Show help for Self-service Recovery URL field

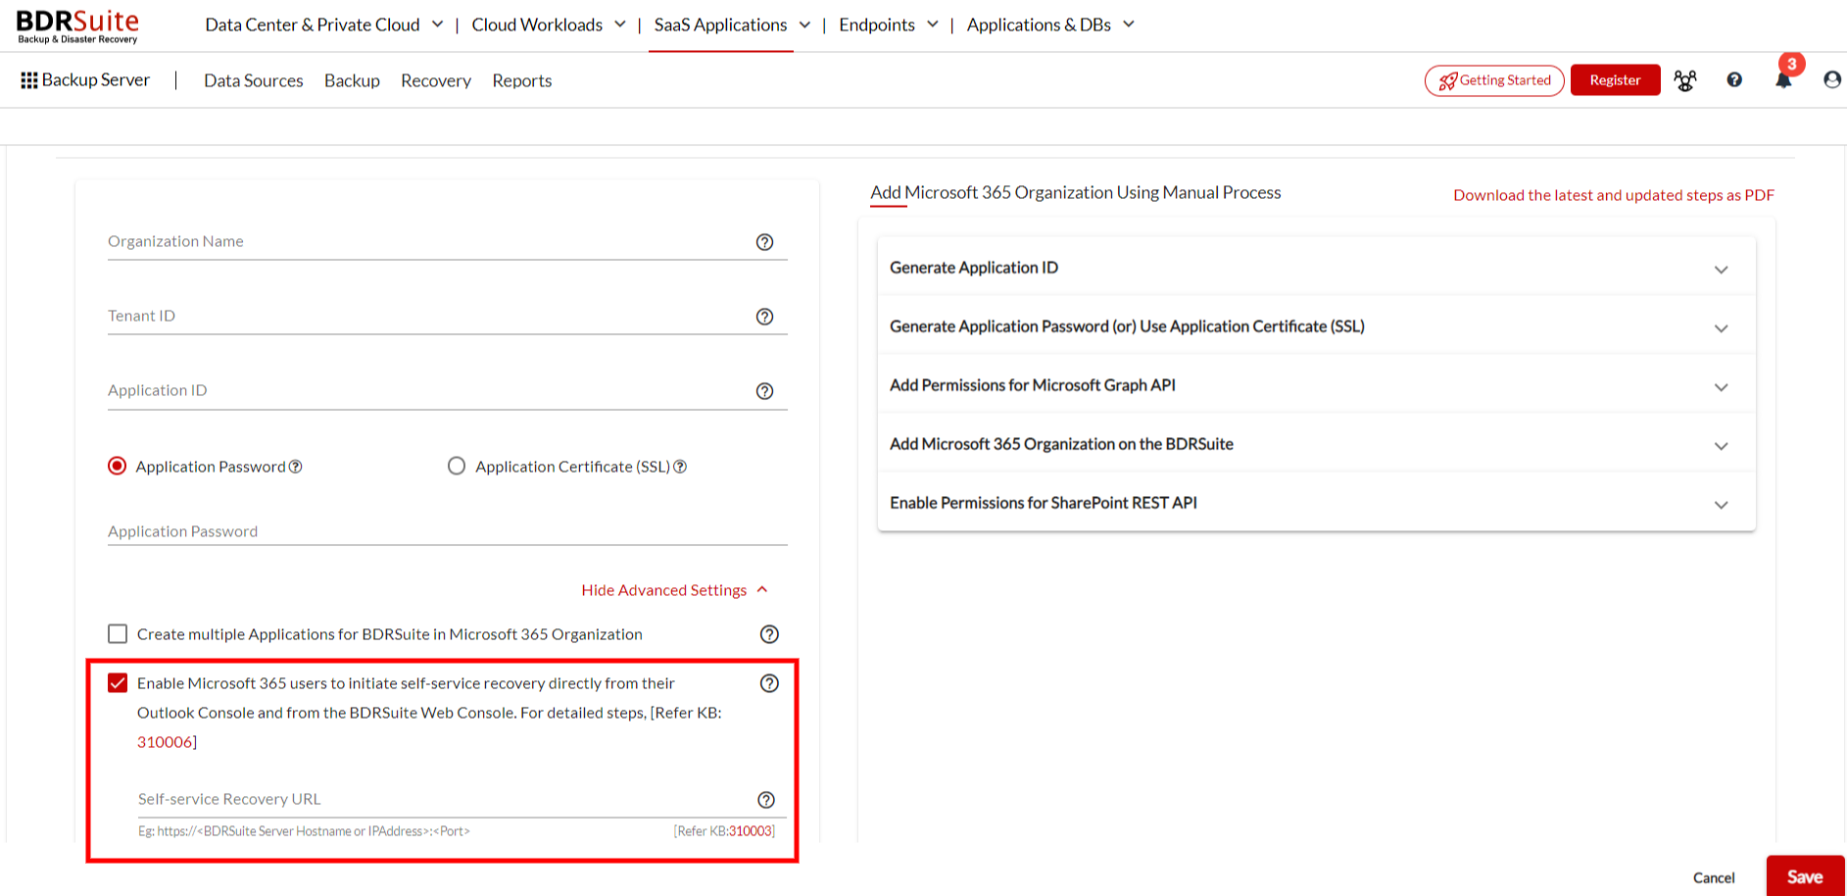(x=766, y=800)
